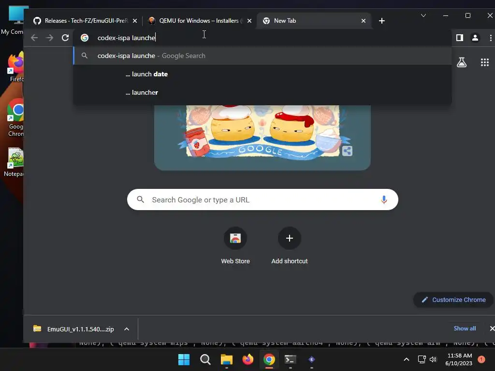Open the tab search dropdown arrow

[x=423, y=15]
